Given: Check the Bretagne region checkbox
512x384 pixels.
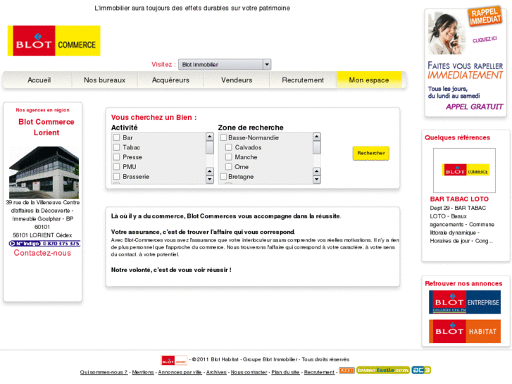Looking at the screenshot, I should [223, 176].
